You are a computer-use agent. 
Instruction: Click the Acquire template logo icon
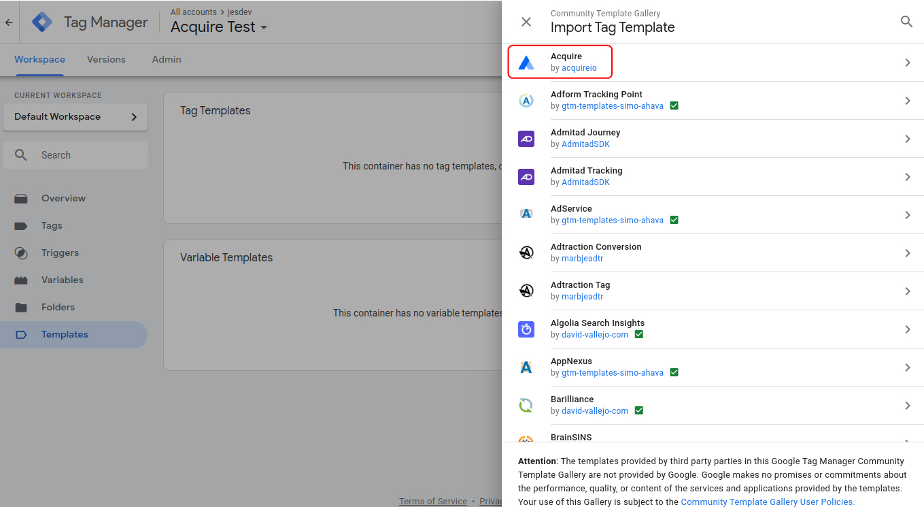pos(526,63)
